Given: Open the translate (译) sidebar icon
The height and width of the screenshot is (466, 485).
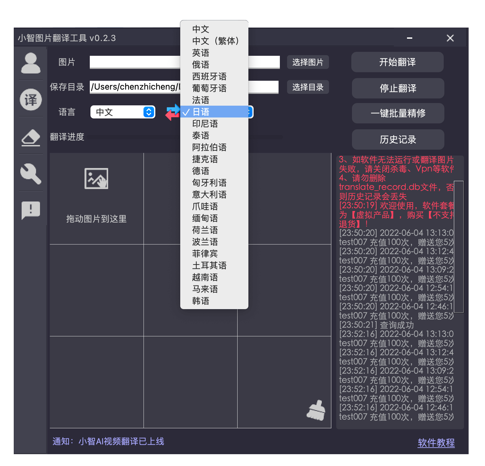Looking at the screenshot, I should coord(31,99).
